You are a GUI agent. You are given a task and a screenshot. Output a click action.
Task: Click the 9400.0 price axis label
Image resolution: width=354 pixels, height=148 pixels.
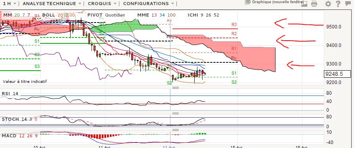[333, 45]
